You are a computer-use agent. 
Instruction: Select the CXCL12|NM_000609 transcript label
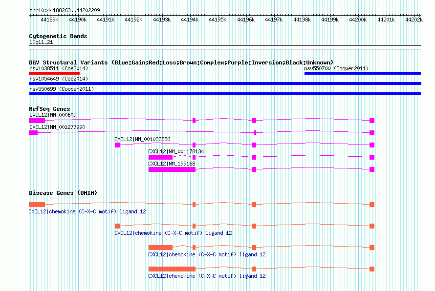[x=53, y=115]
